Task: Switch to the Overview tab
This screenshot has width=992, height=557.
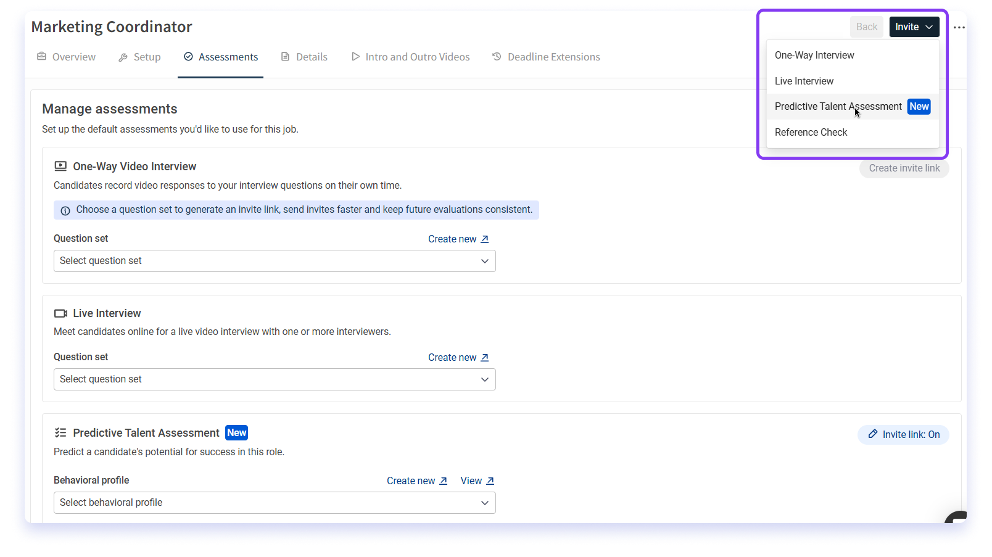Action: [67, 57]
